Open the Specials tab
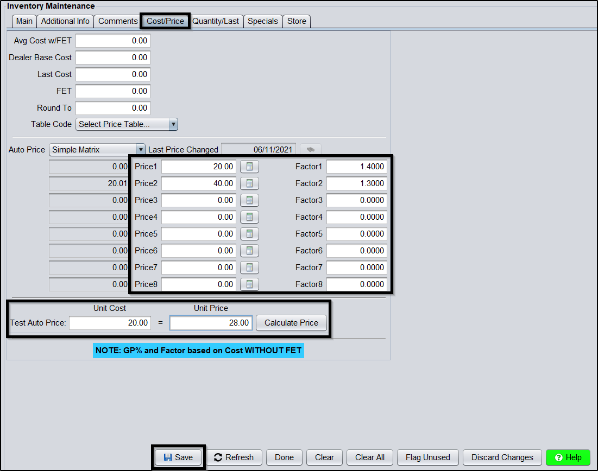The image size is (598, 471). pos(263,21)
